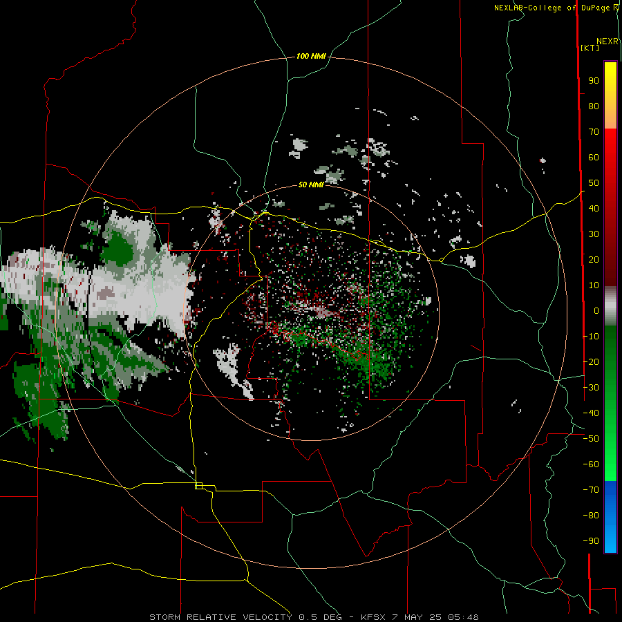Click the -20 value on the velocity scale
Viewport: 622px width, 622px height.
591,362
